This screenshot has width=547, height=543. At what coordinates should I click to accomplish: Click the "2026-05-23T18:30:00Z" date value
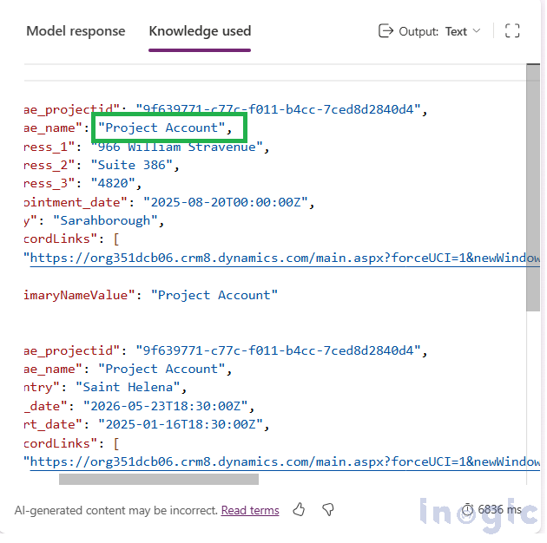(165, 406)
